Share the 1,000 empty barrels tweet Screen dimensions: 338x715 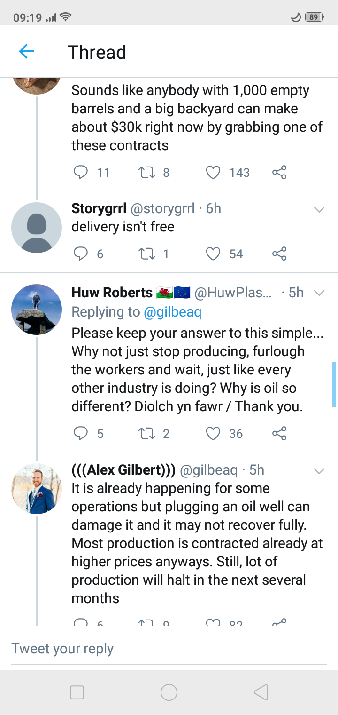279,173
